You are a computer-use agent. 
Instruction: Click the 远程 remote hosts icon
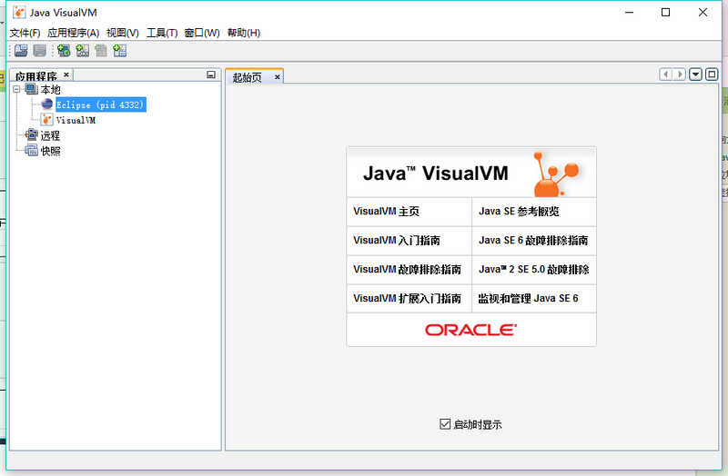click(32, 134)
